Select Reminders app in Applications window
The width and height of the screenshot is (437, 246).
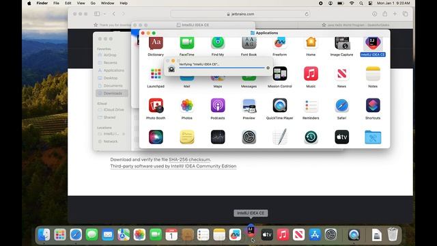(311, 105)
